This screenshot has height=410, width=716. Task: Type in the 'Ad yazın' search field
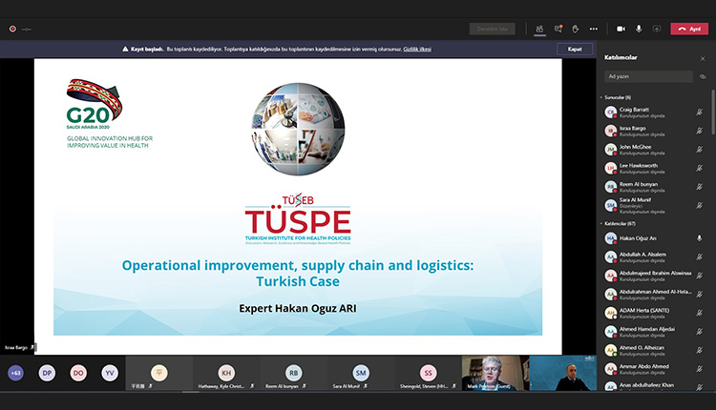(x=649, y=75)
